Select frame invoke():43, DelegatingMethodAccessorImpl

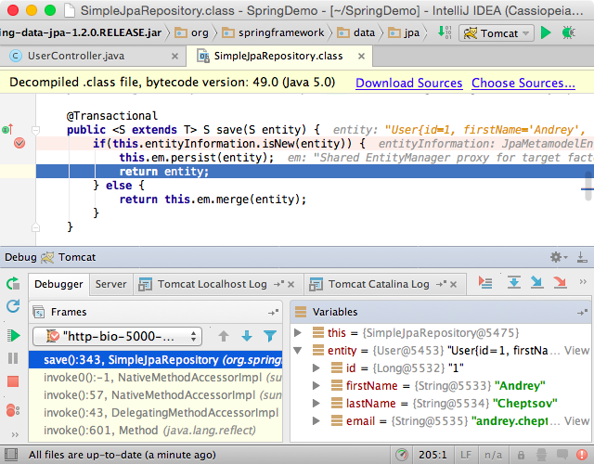pos(156,412)
